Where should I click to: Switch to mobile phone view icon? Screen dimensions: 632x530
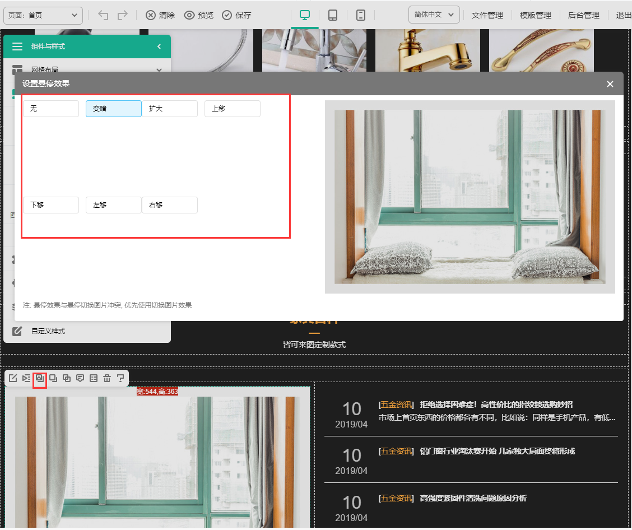click(361, 15)
